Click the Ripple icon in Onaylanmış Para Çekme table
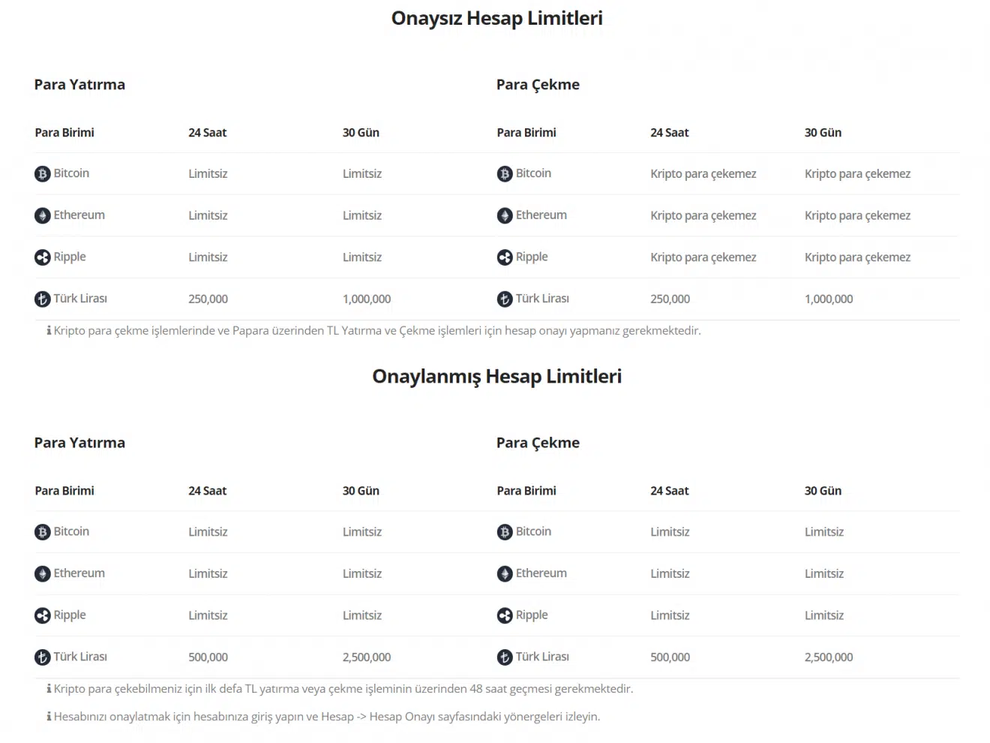Screen dimensions: 990x743 (x=505, y=615)
